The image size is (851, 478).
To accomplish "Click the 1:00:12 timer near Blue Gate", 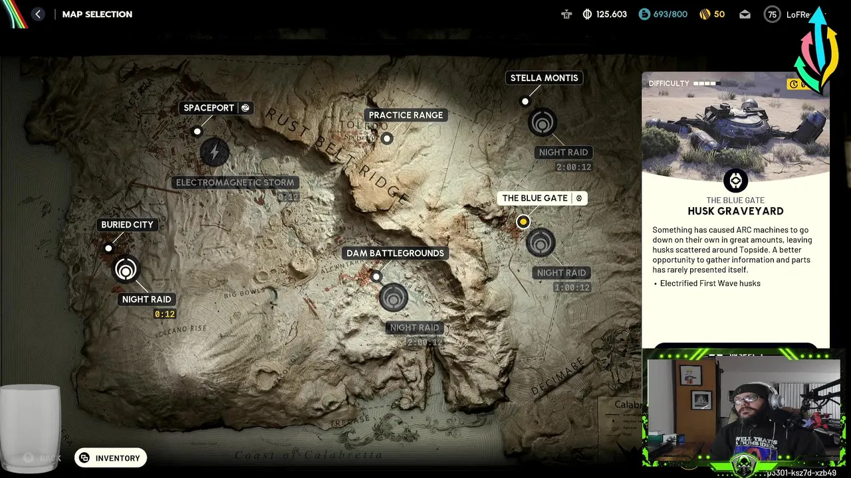I will 572,287.
